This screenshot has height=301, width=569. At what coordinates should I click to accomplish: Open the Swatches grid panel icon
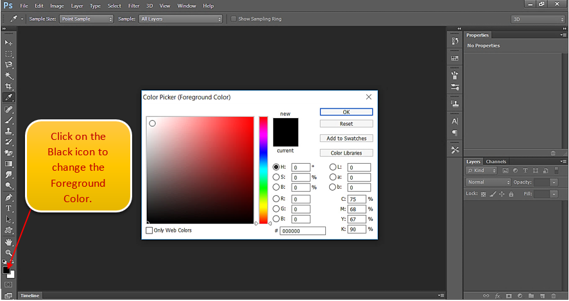point(455,58)
